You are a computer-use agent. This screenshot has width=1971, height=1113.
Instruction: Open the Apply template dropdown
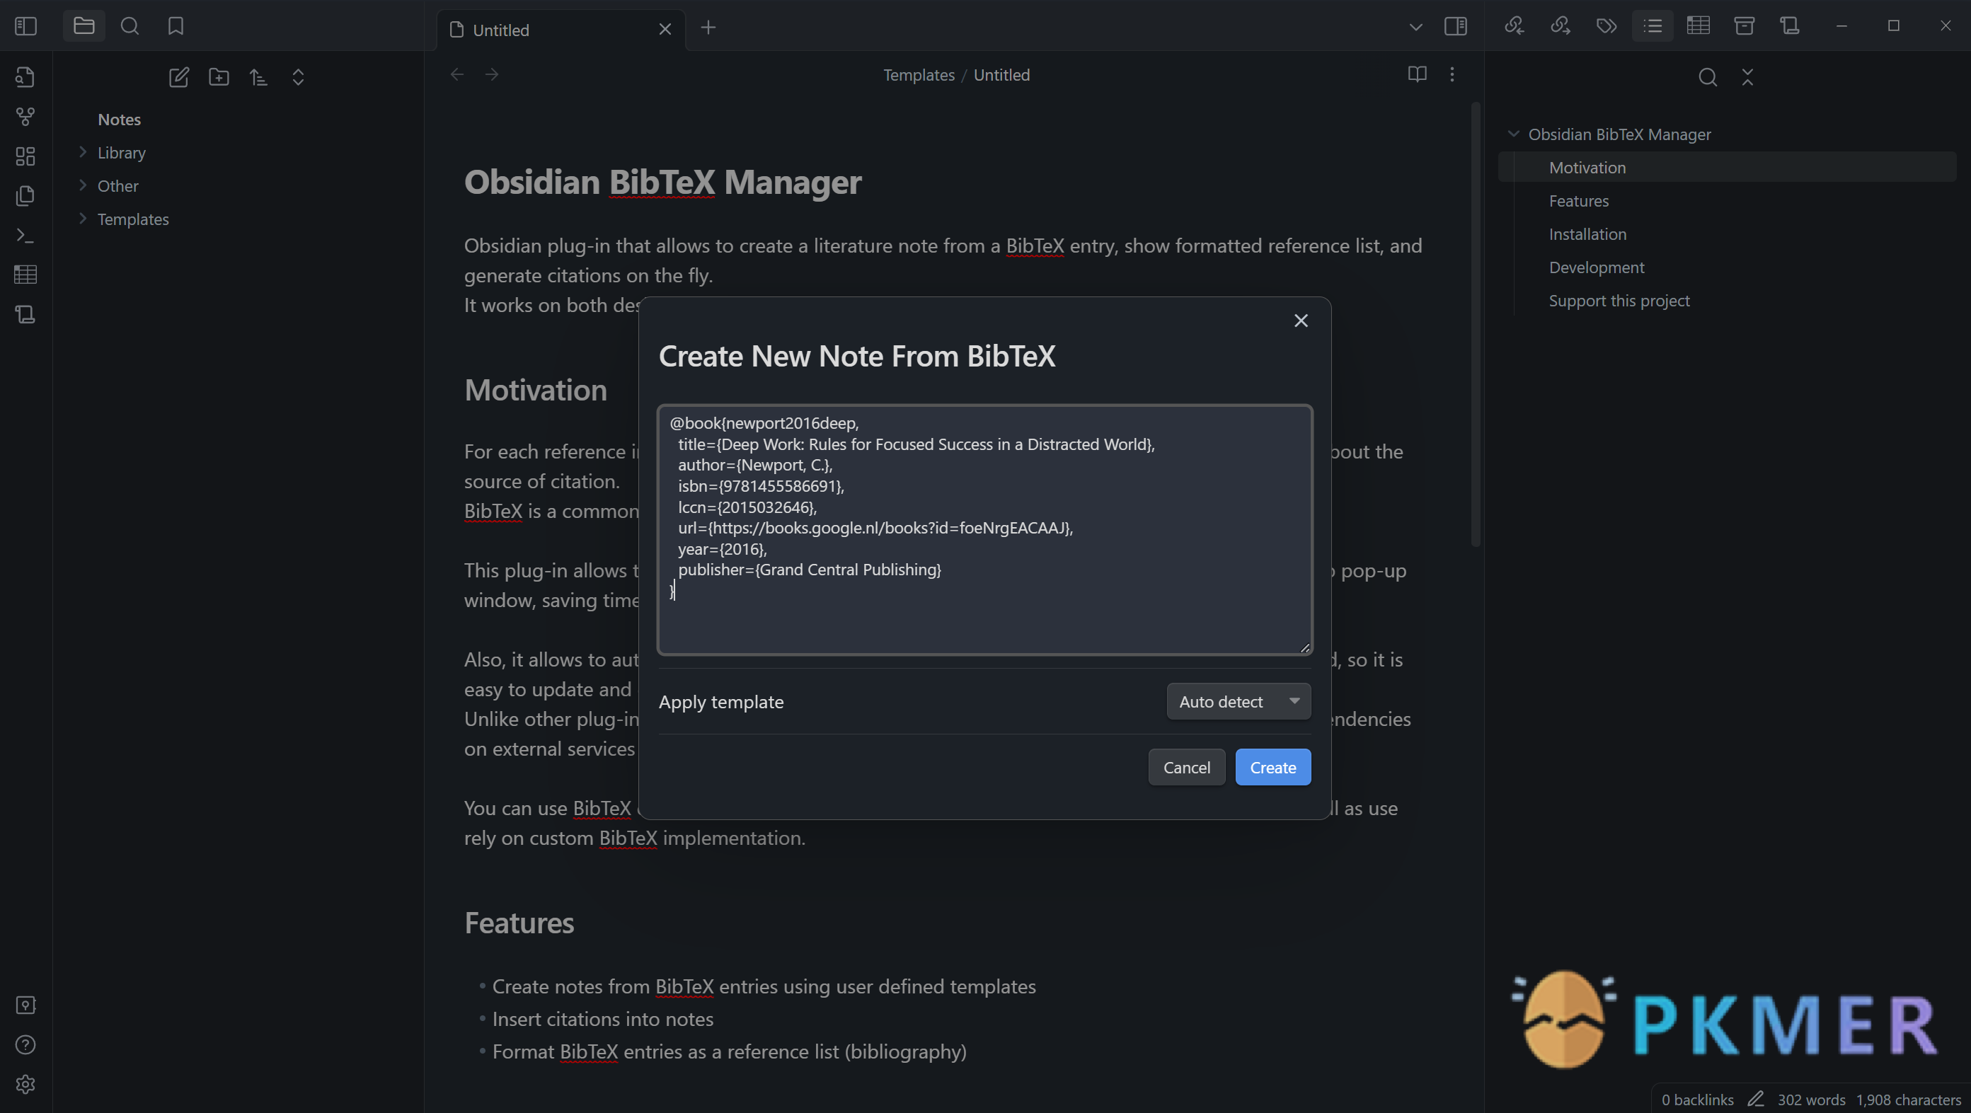pos(1238,701)
